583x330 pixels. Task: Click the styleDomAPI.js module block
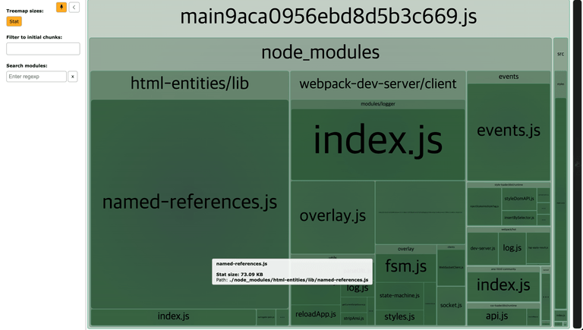(x=519, y=199)
